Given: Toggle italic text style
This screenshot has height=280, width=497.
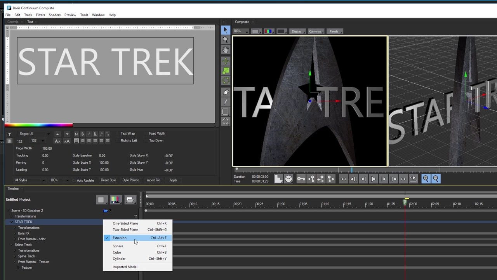Looking at the screenshot, I should (x=89, y=134).
